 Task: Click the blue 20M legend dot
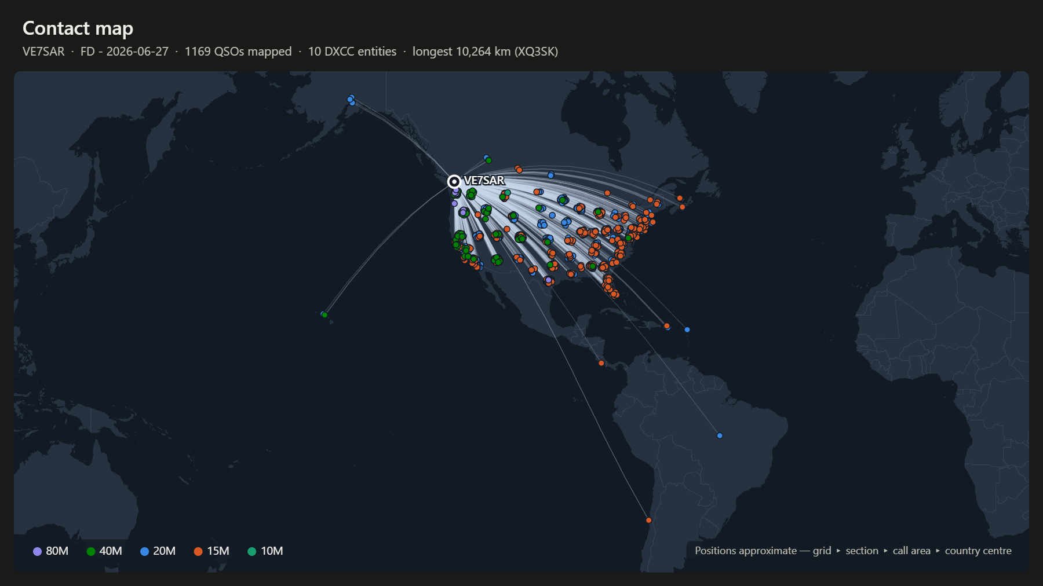[144, 551]
